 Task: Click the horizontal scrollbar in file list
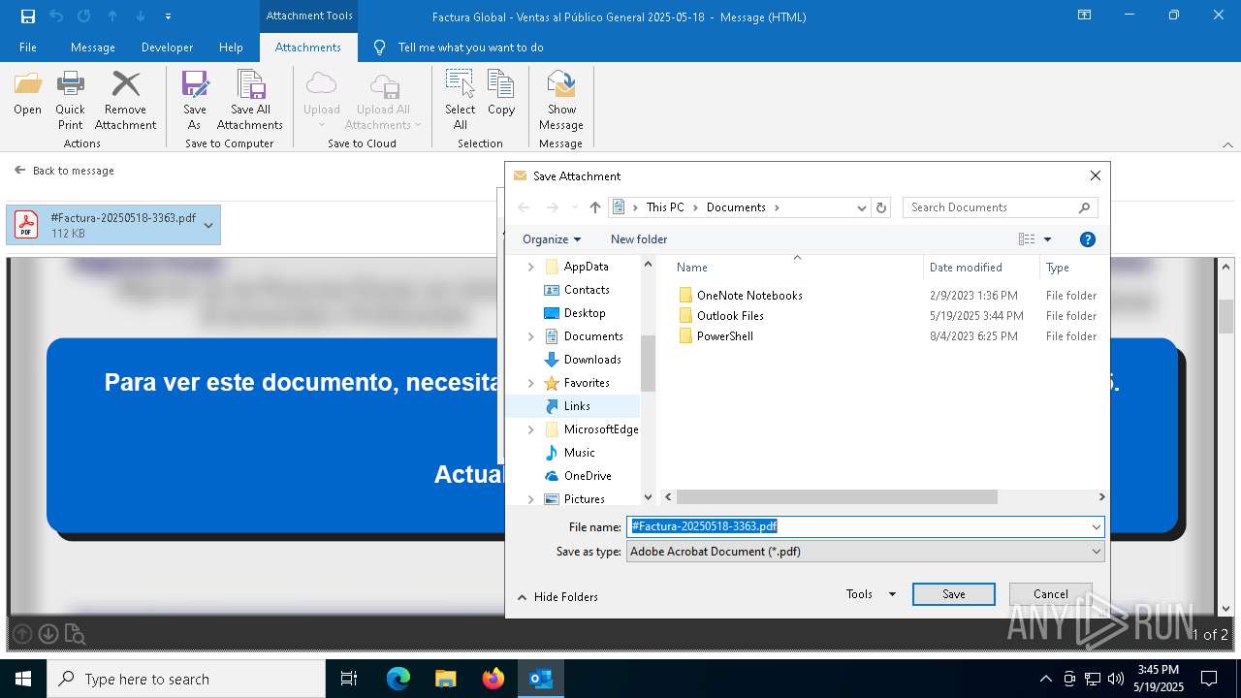837,497
